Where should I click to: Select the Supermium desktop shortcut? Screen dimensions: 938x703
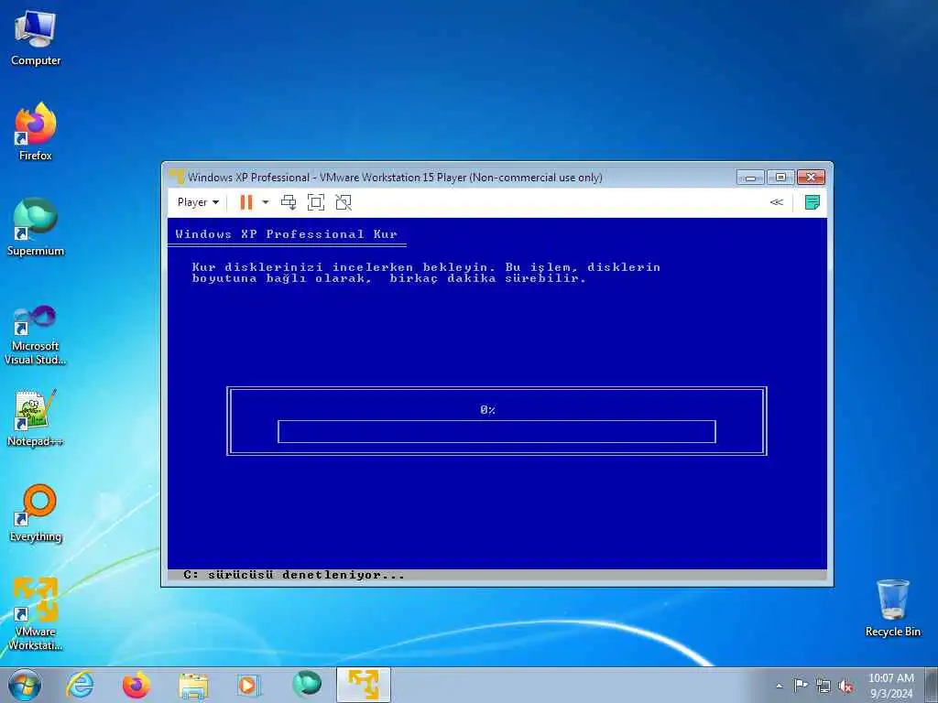click(36, 227)
